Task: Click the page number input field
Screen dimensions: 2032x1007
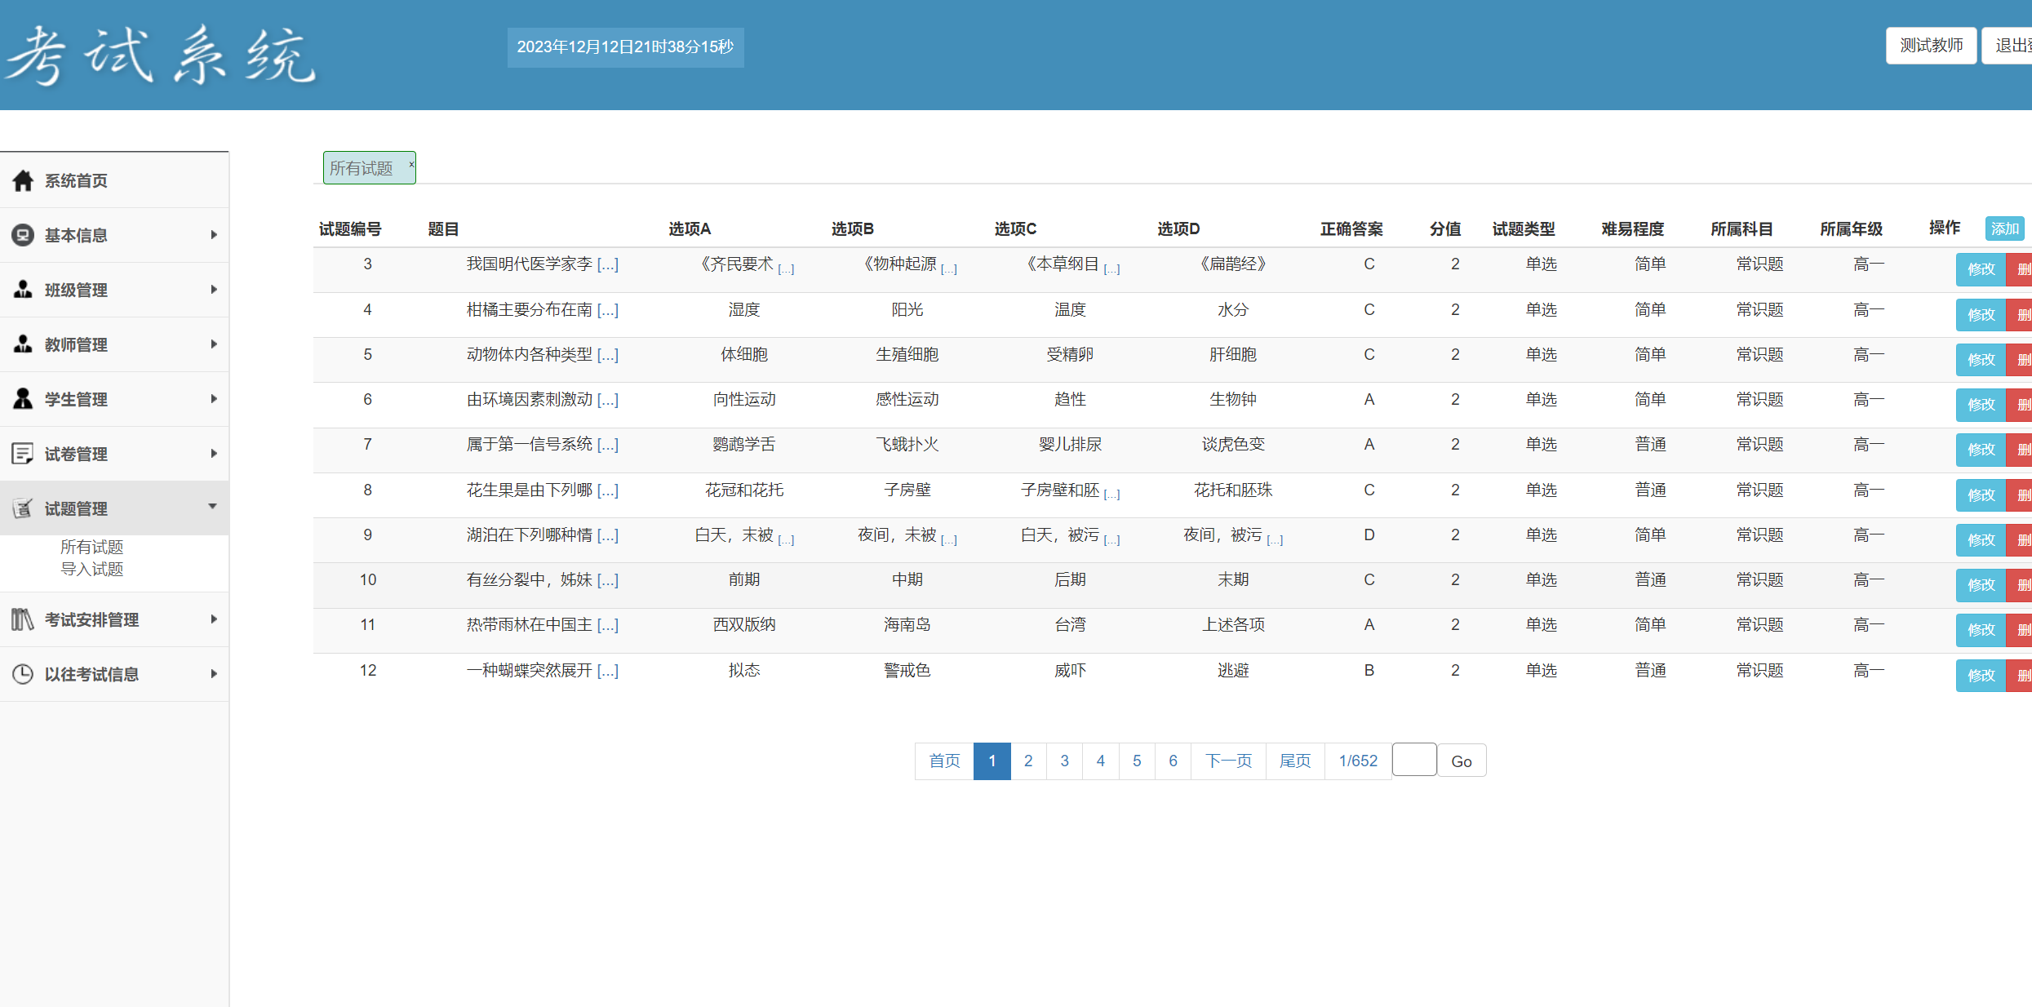Action: 1413,761
